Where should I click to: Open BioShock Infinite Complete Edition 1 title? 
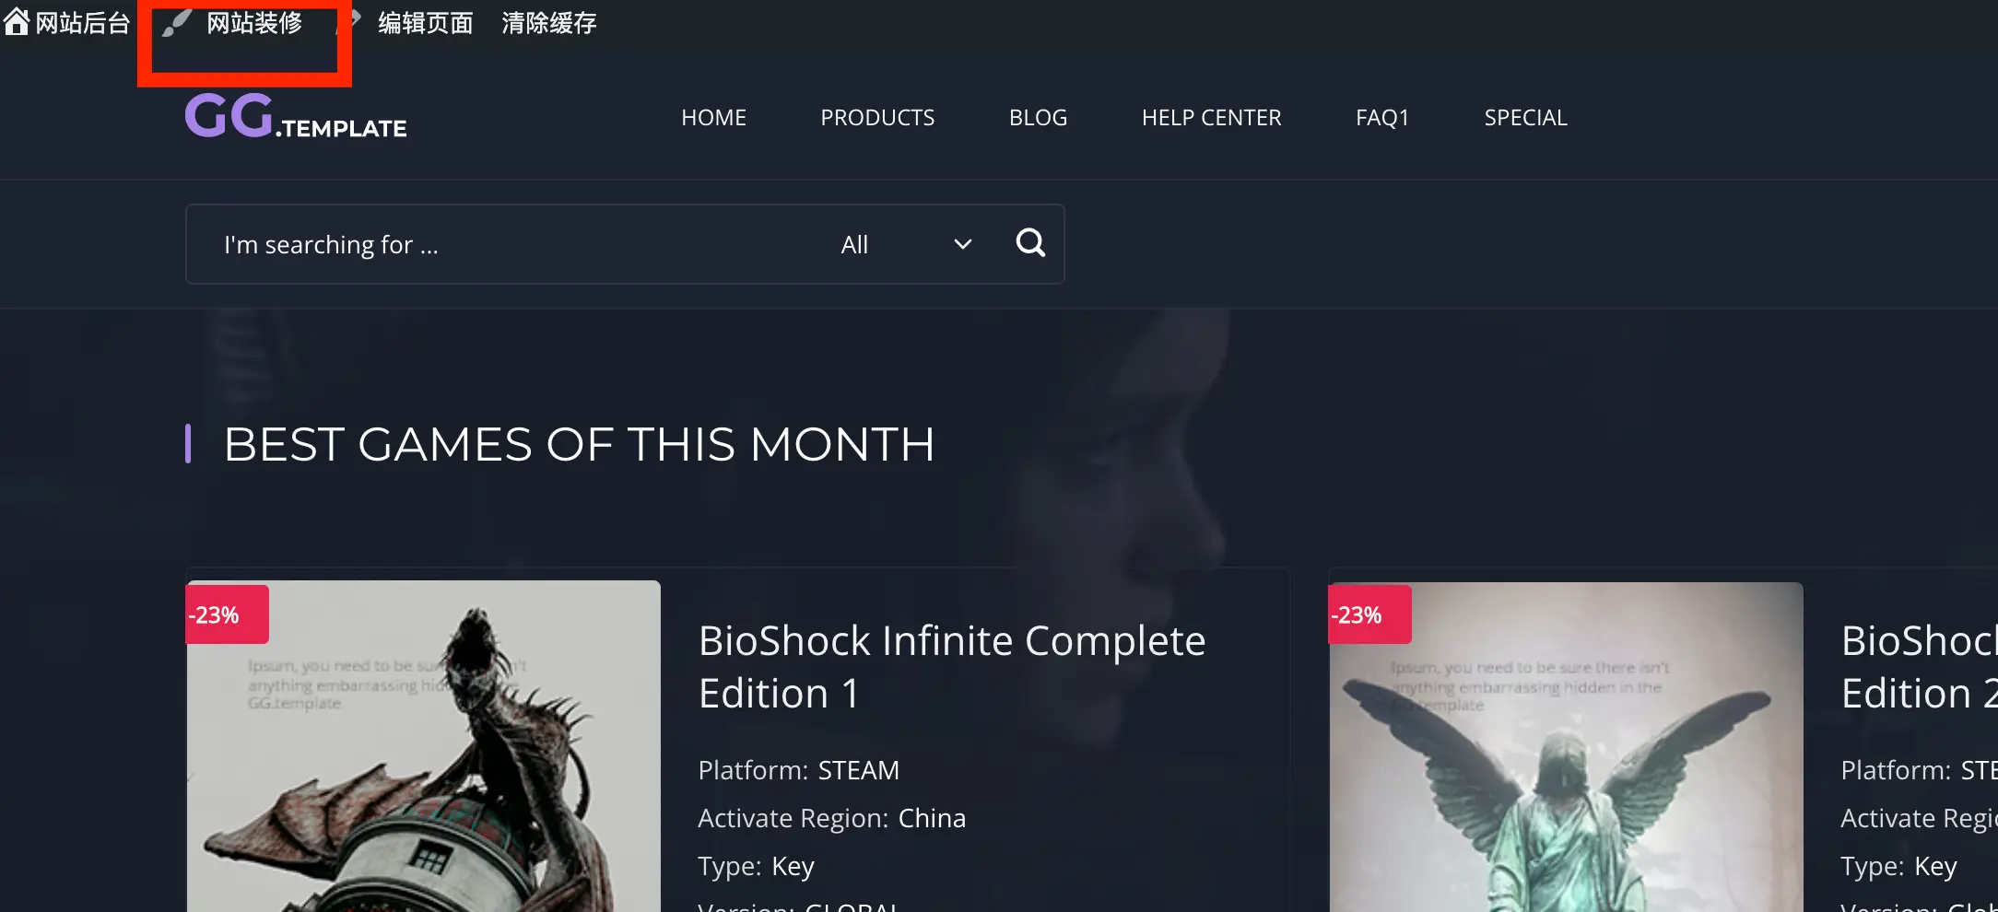point(952,667)
